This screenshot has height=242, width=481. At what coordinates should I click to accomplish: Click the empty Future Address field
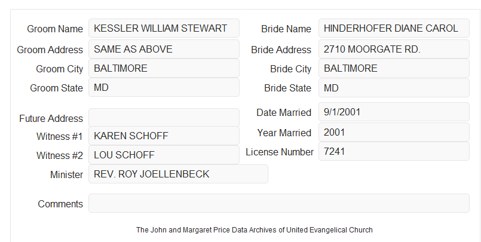click(164, 118)
